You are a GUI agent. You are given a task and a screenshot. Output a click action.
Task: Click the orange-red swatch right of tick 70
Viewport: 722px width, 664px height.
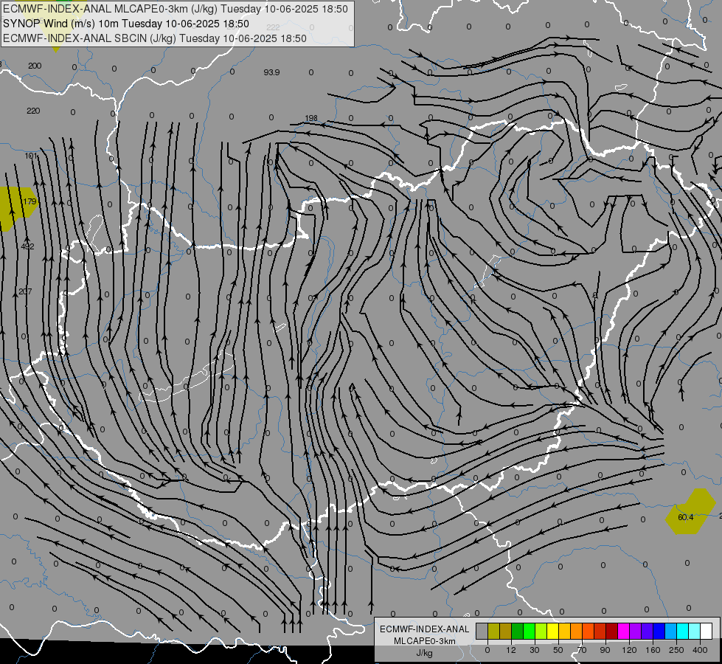pyautogui.click(x=588, y=632)
